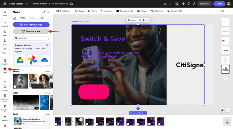
Task: Click the rotate handle below the image
Action: pyautogui.click(x=138, y=108)
